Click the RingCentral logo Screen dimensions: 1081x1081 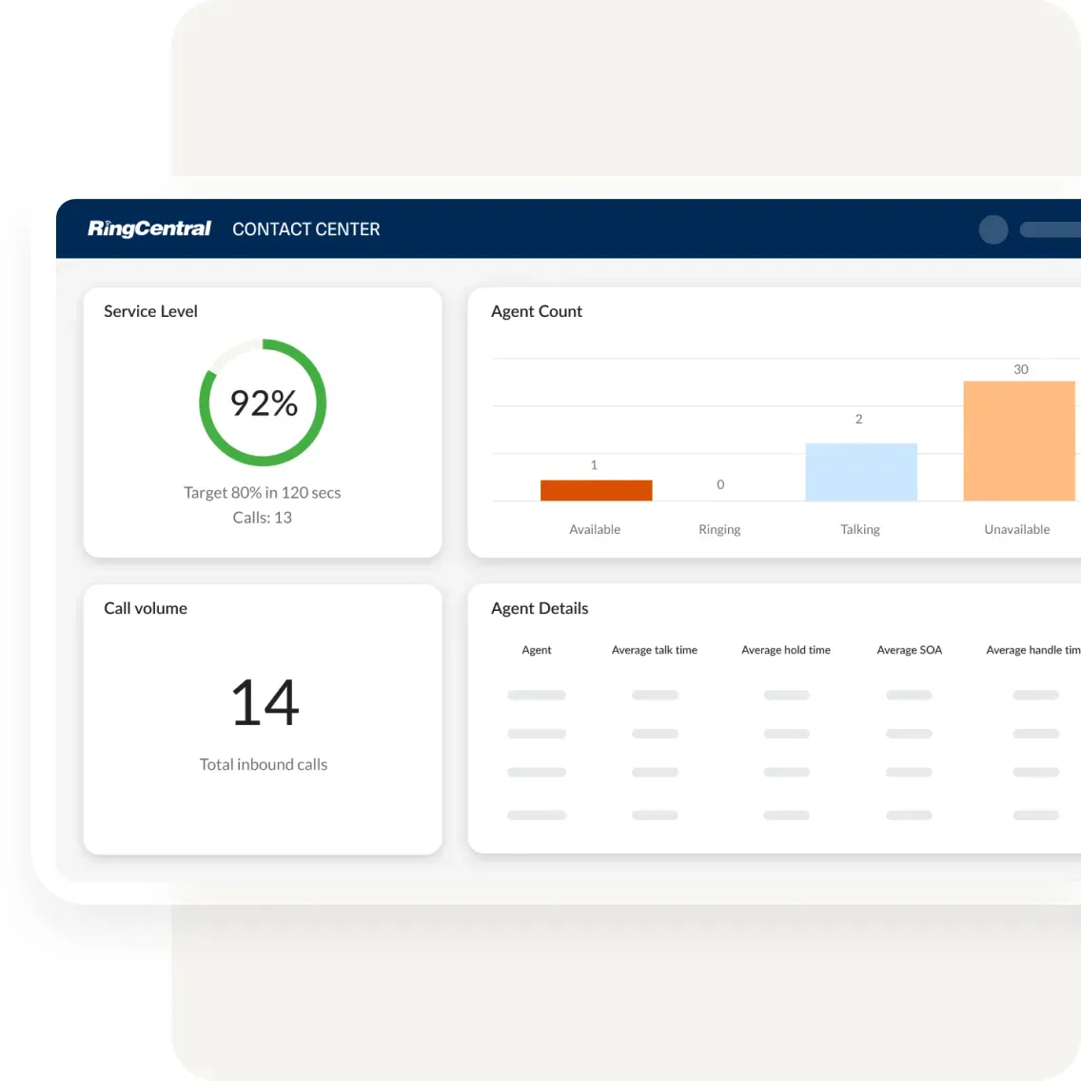click(x=148, y=229)
